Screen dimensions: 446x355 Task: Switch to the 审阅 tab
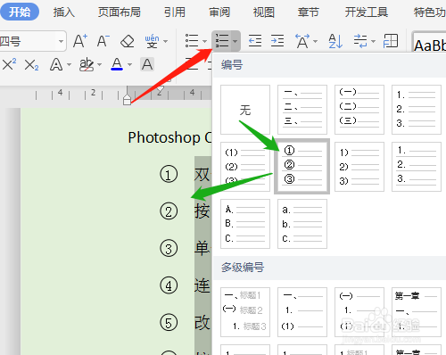(x=219, y=12)
